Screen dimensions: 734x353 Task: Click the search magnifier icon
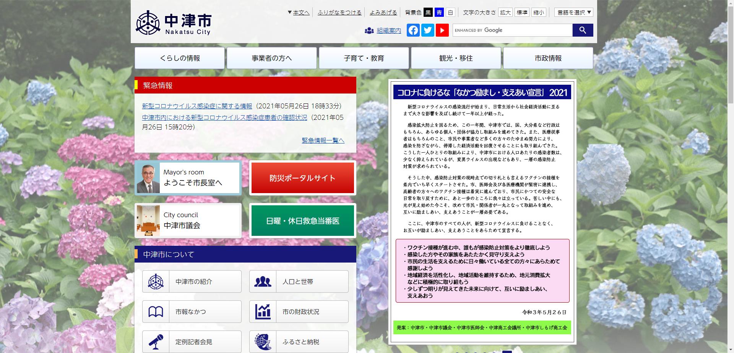582,30
